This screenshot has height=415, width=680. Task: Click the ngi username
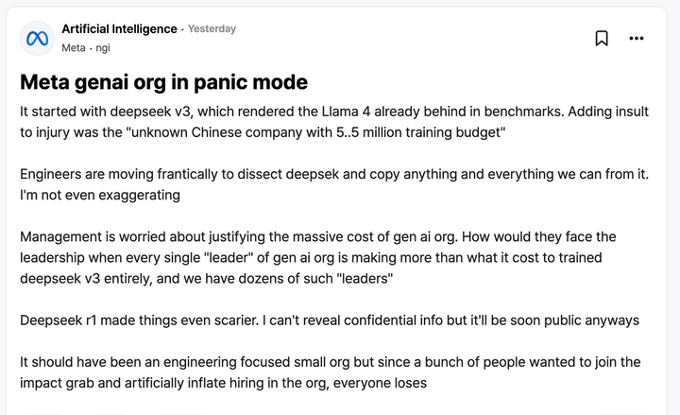click(103, 47)
